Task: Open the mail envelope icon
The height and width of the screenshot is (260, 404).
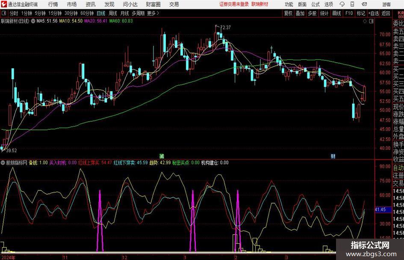Action: pyautogui.click(x=364, y=4)
